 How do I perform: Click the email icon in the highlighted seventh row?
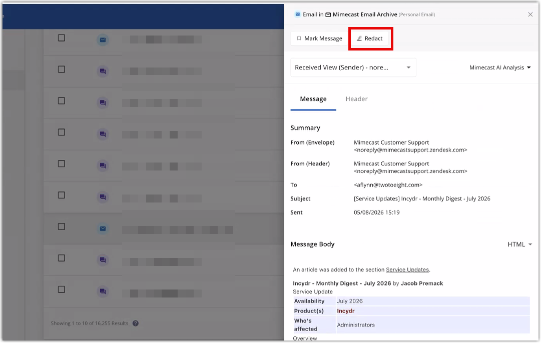point(103,228)
